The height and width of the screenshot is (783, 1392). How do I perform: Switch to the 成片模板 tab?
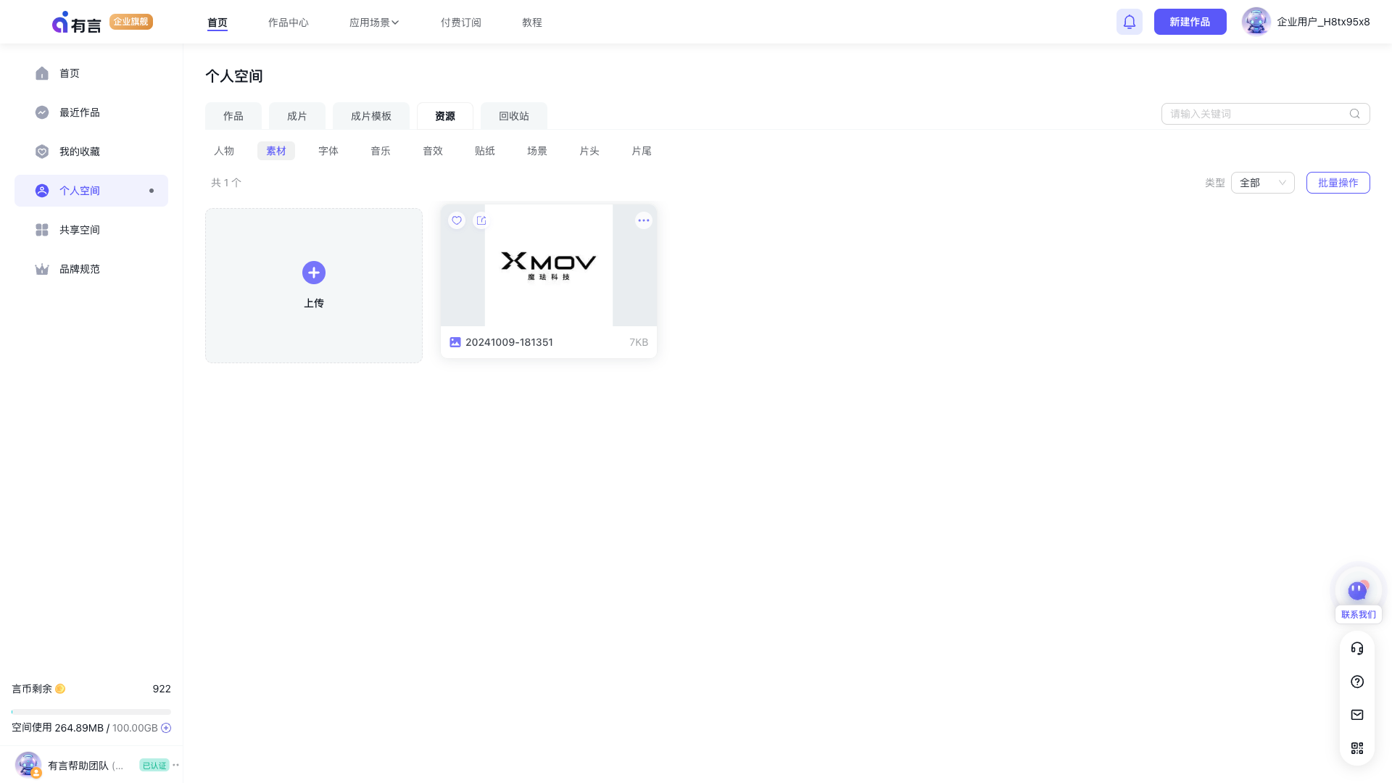[x=371, y=116]
